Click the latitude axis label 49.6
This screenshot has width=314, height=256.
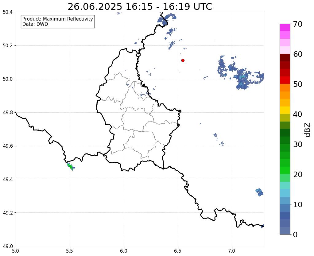pos(8,146)
